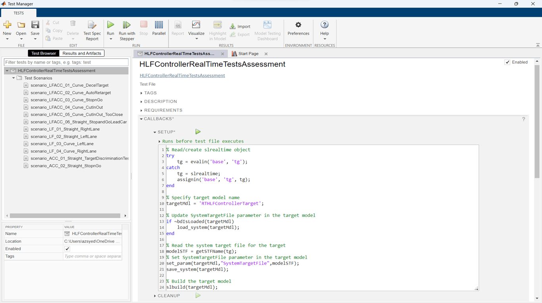This screenshot has height=303, width=542.
Task: Expand the TAGS section
Action: pyautogui.click(x=142, y=93)
